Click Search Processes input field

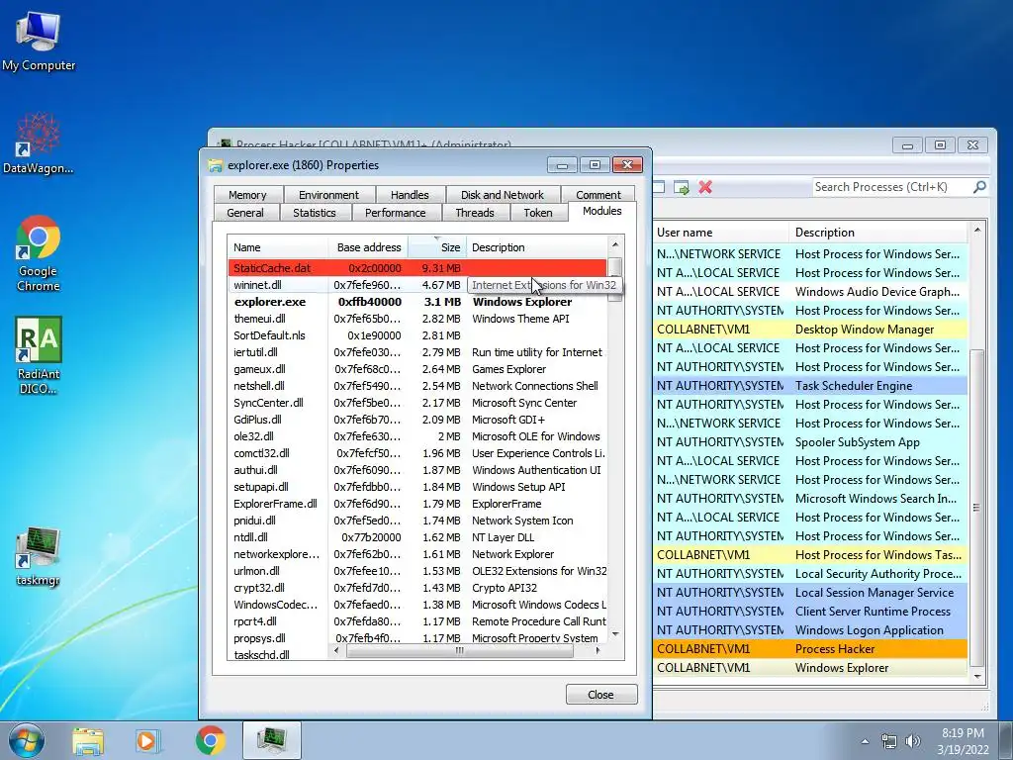[x=891, y=187]
